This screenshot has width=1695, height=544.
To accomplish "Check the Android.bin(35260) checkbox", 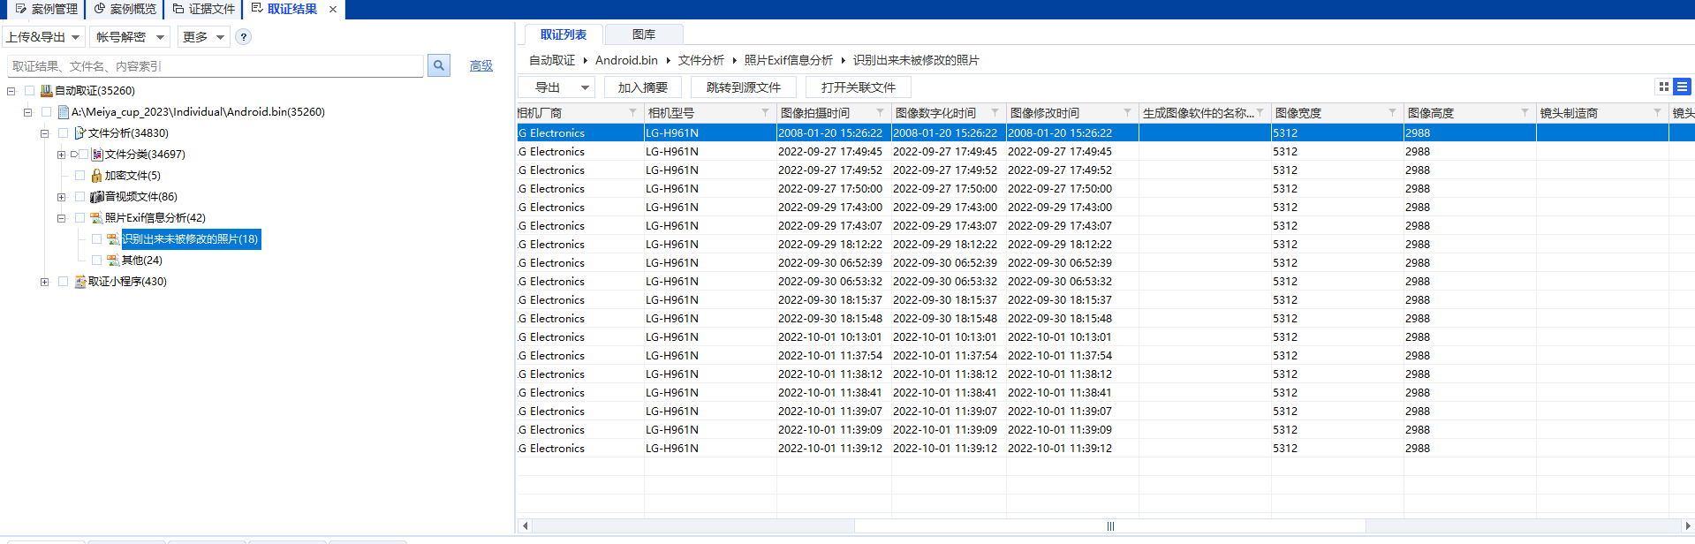I will click(47, 112).
